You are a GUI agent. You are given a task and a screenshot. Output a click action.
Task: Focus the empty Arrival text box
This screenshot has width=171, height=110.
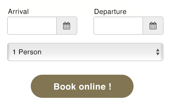32,26
